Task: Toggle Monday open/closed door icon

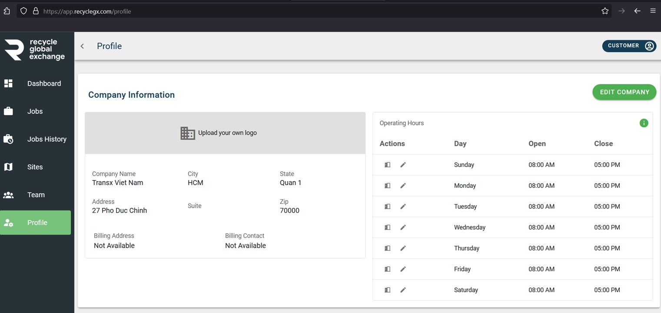Action: point(387,186)
